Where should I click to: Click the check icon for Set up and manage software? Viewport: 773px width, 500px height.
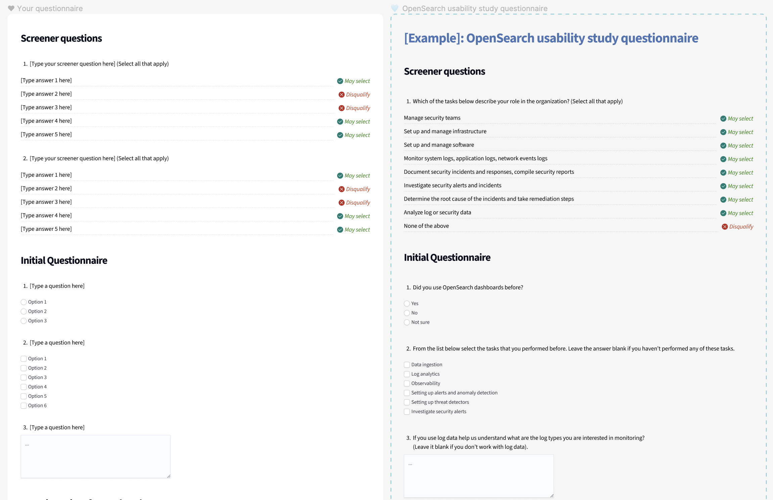[x=723, y=145]
